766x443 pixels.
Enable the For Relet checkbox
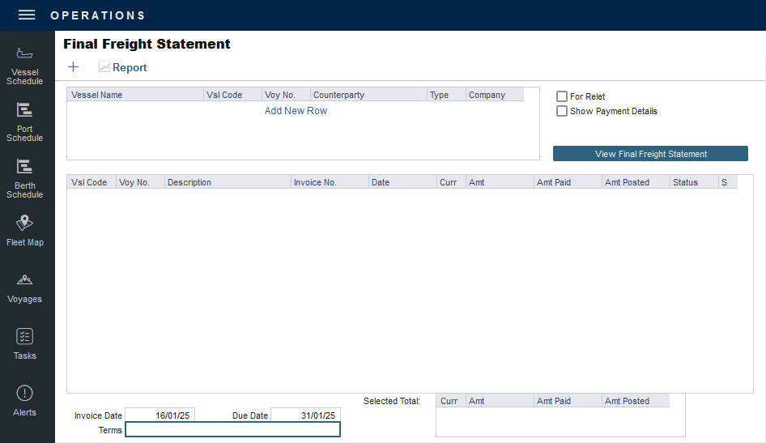pos(562,96)
